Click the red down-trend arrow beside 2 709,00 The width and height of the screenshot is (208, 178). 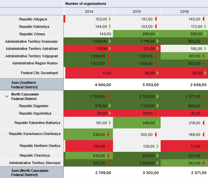click(108, 96)
